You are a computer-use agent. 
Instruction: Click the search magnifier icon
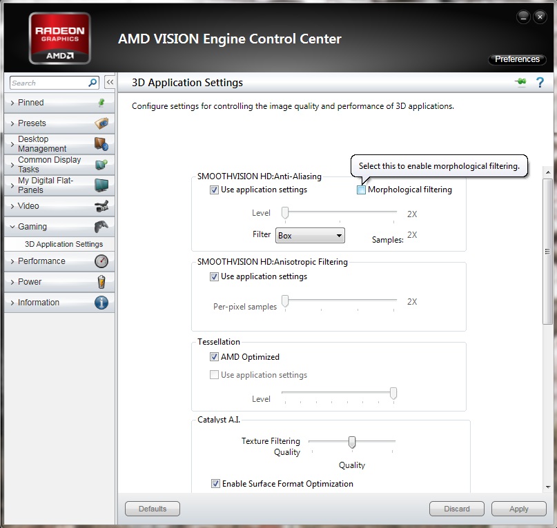(92, 83)
